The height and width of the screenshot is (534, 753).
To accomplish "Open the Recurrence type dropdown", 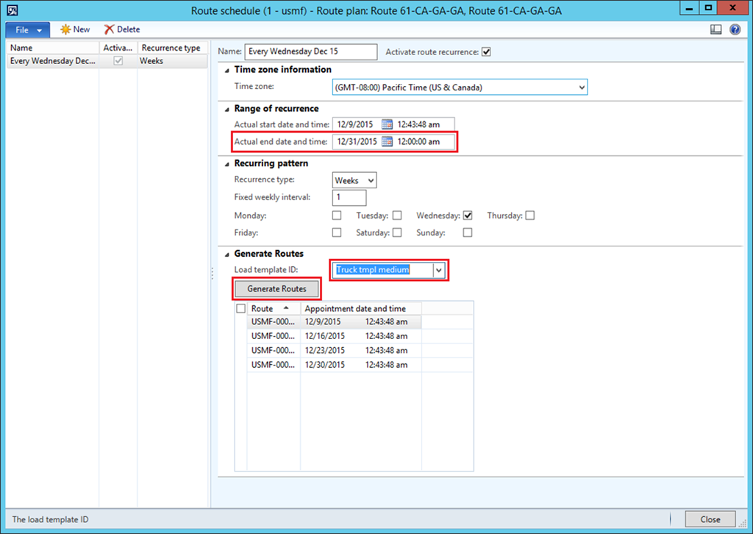I will [371, 180].
